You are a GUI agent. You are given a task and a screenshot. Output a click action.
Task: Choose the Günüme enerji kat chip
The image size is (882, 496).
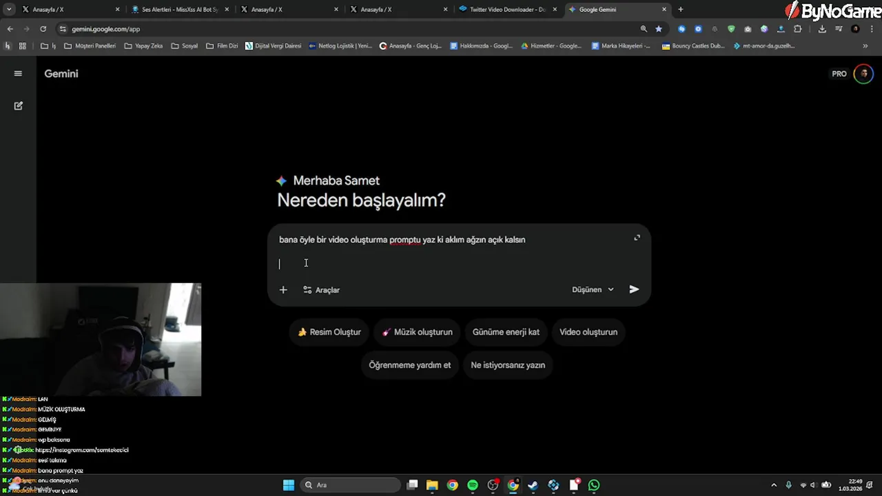pyautogui.click(x=506, y=332)
